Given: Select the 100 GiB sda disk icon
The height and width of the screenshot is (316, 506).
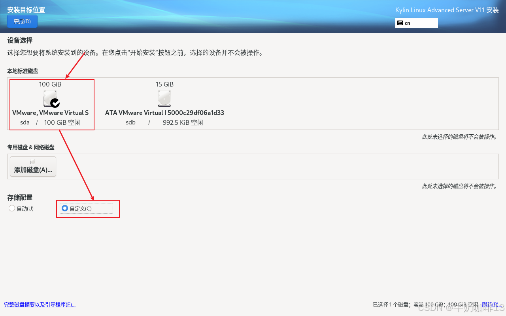Looking at the screenshot, I should tap(51, 98).
